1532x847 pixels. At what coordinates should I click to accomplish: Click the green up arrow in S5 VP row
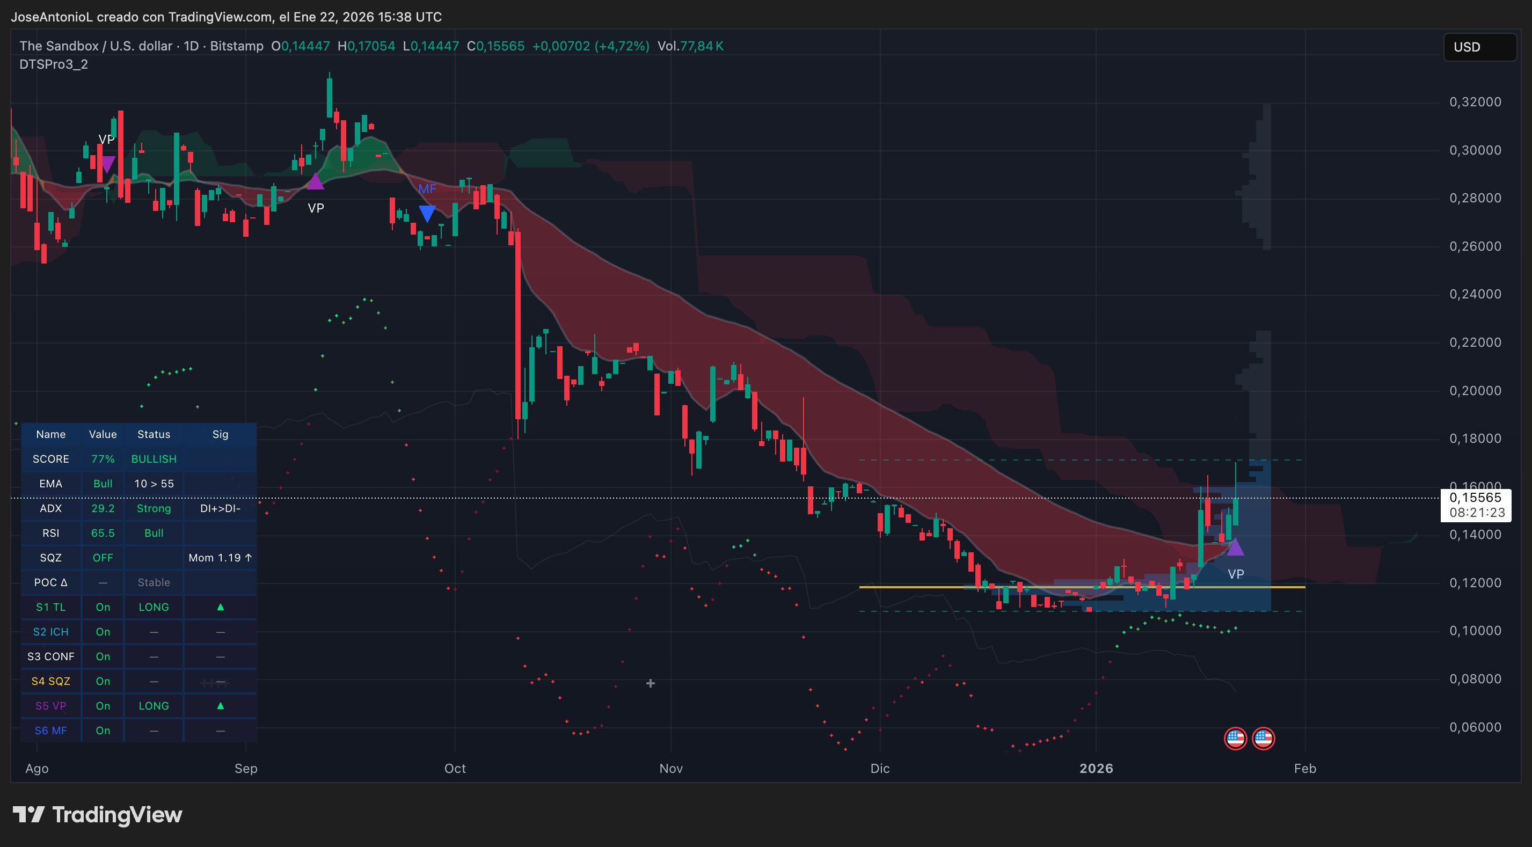pyautogui.click(x=220, y=706)
